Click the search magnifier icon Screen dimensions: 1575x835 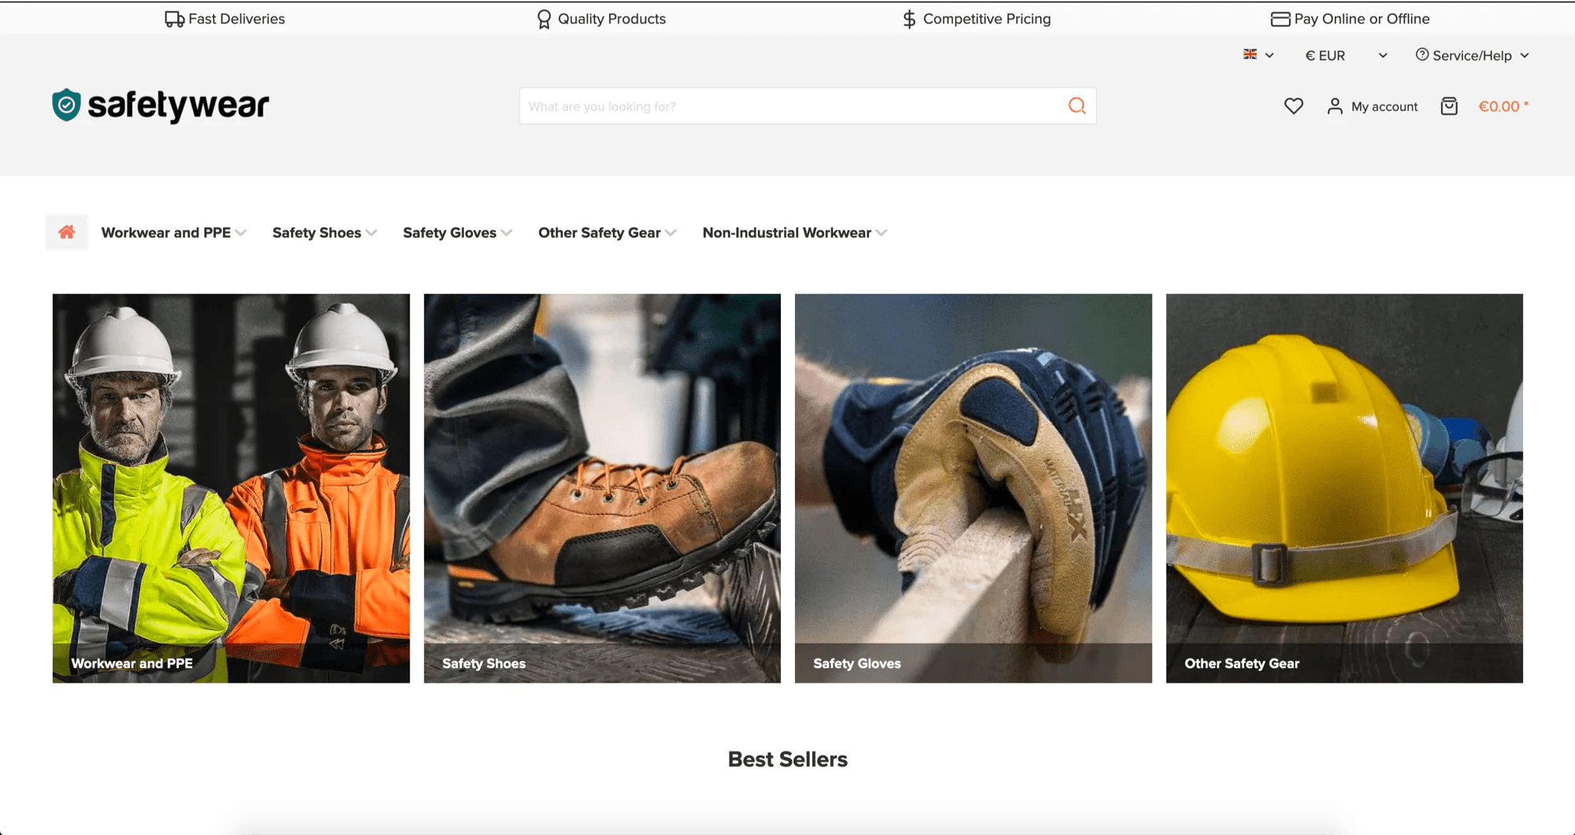(1076, 106)
